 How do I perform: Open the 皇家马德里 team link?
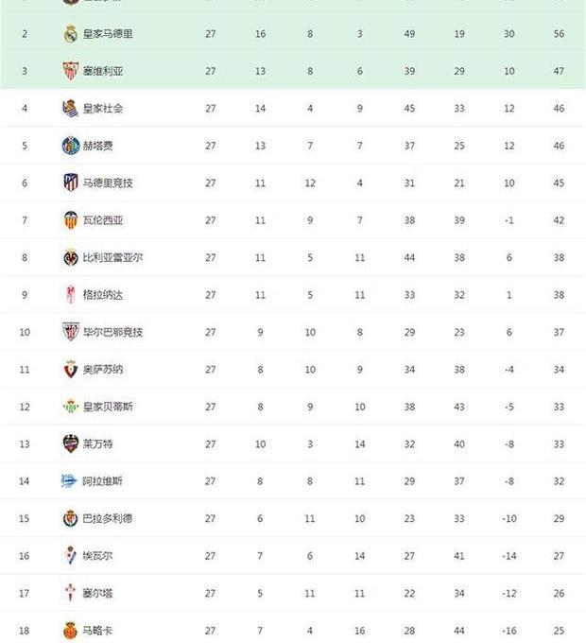(x=108, y=34)
